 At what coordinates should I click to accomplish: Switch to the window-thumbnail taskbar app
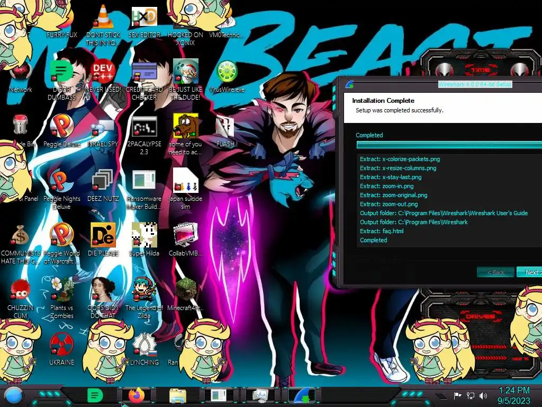click(x=219, y=395)
